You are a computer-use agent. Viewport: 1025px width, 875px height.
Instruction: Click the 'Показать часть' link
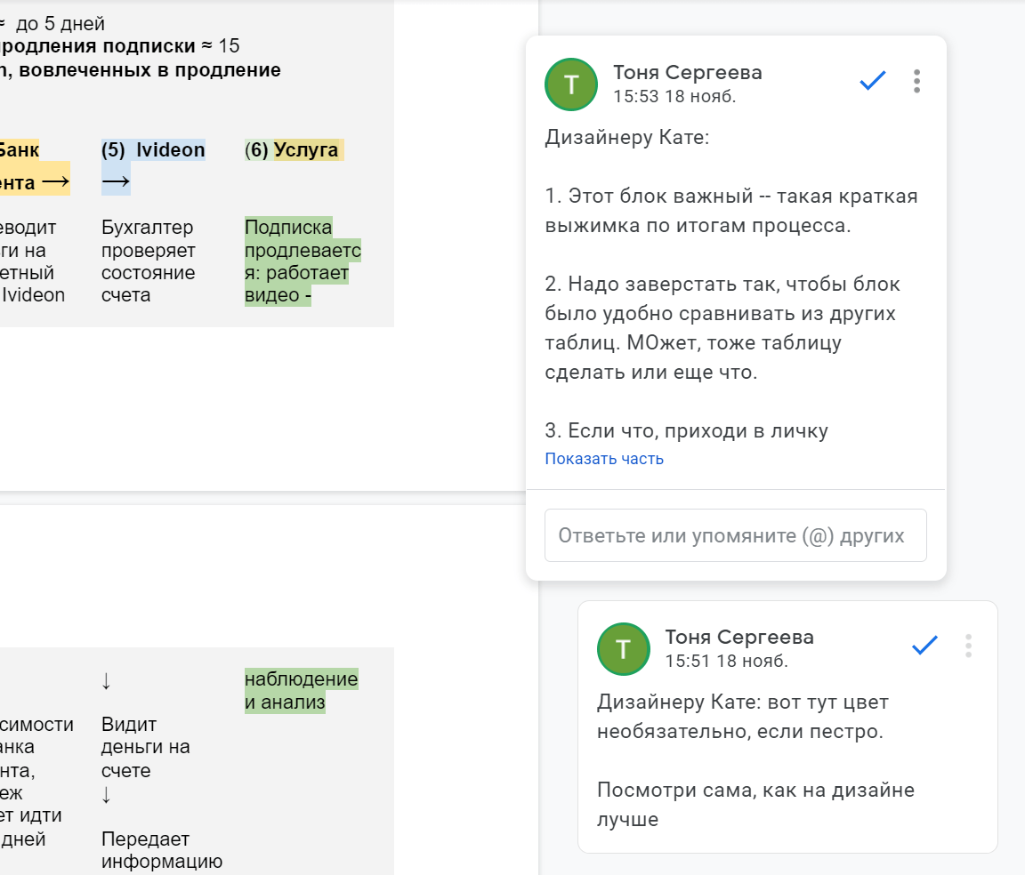pos(604,459)
